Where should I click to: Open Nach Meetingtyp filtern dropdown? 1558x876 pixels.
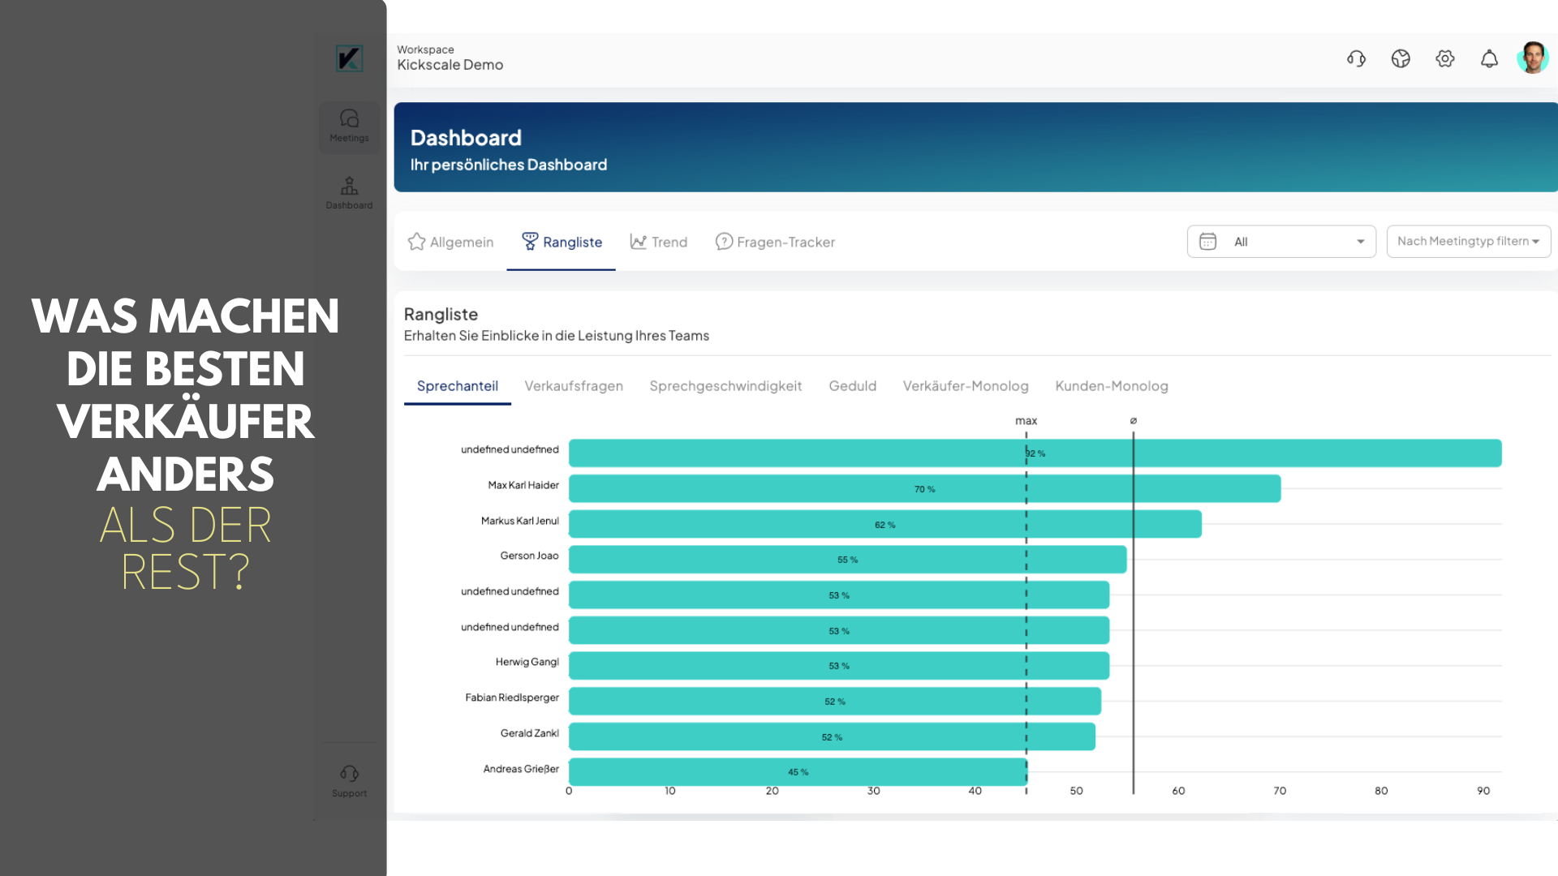(1469, 242)
